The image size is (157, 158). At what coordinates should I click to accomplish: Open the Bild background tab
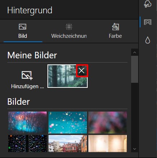(x=23, y=31)
